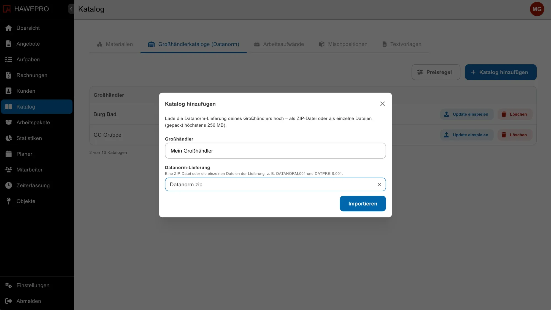Click the Statistiken pie chart icon
Screen dimensions: 551x310
[9, 138]
